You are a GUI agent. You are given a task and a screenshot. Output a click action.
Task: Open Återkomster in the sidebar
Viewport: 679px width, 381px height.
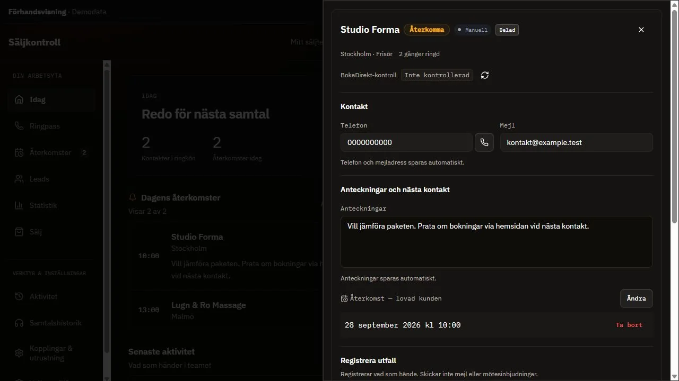tap(51, 152)
